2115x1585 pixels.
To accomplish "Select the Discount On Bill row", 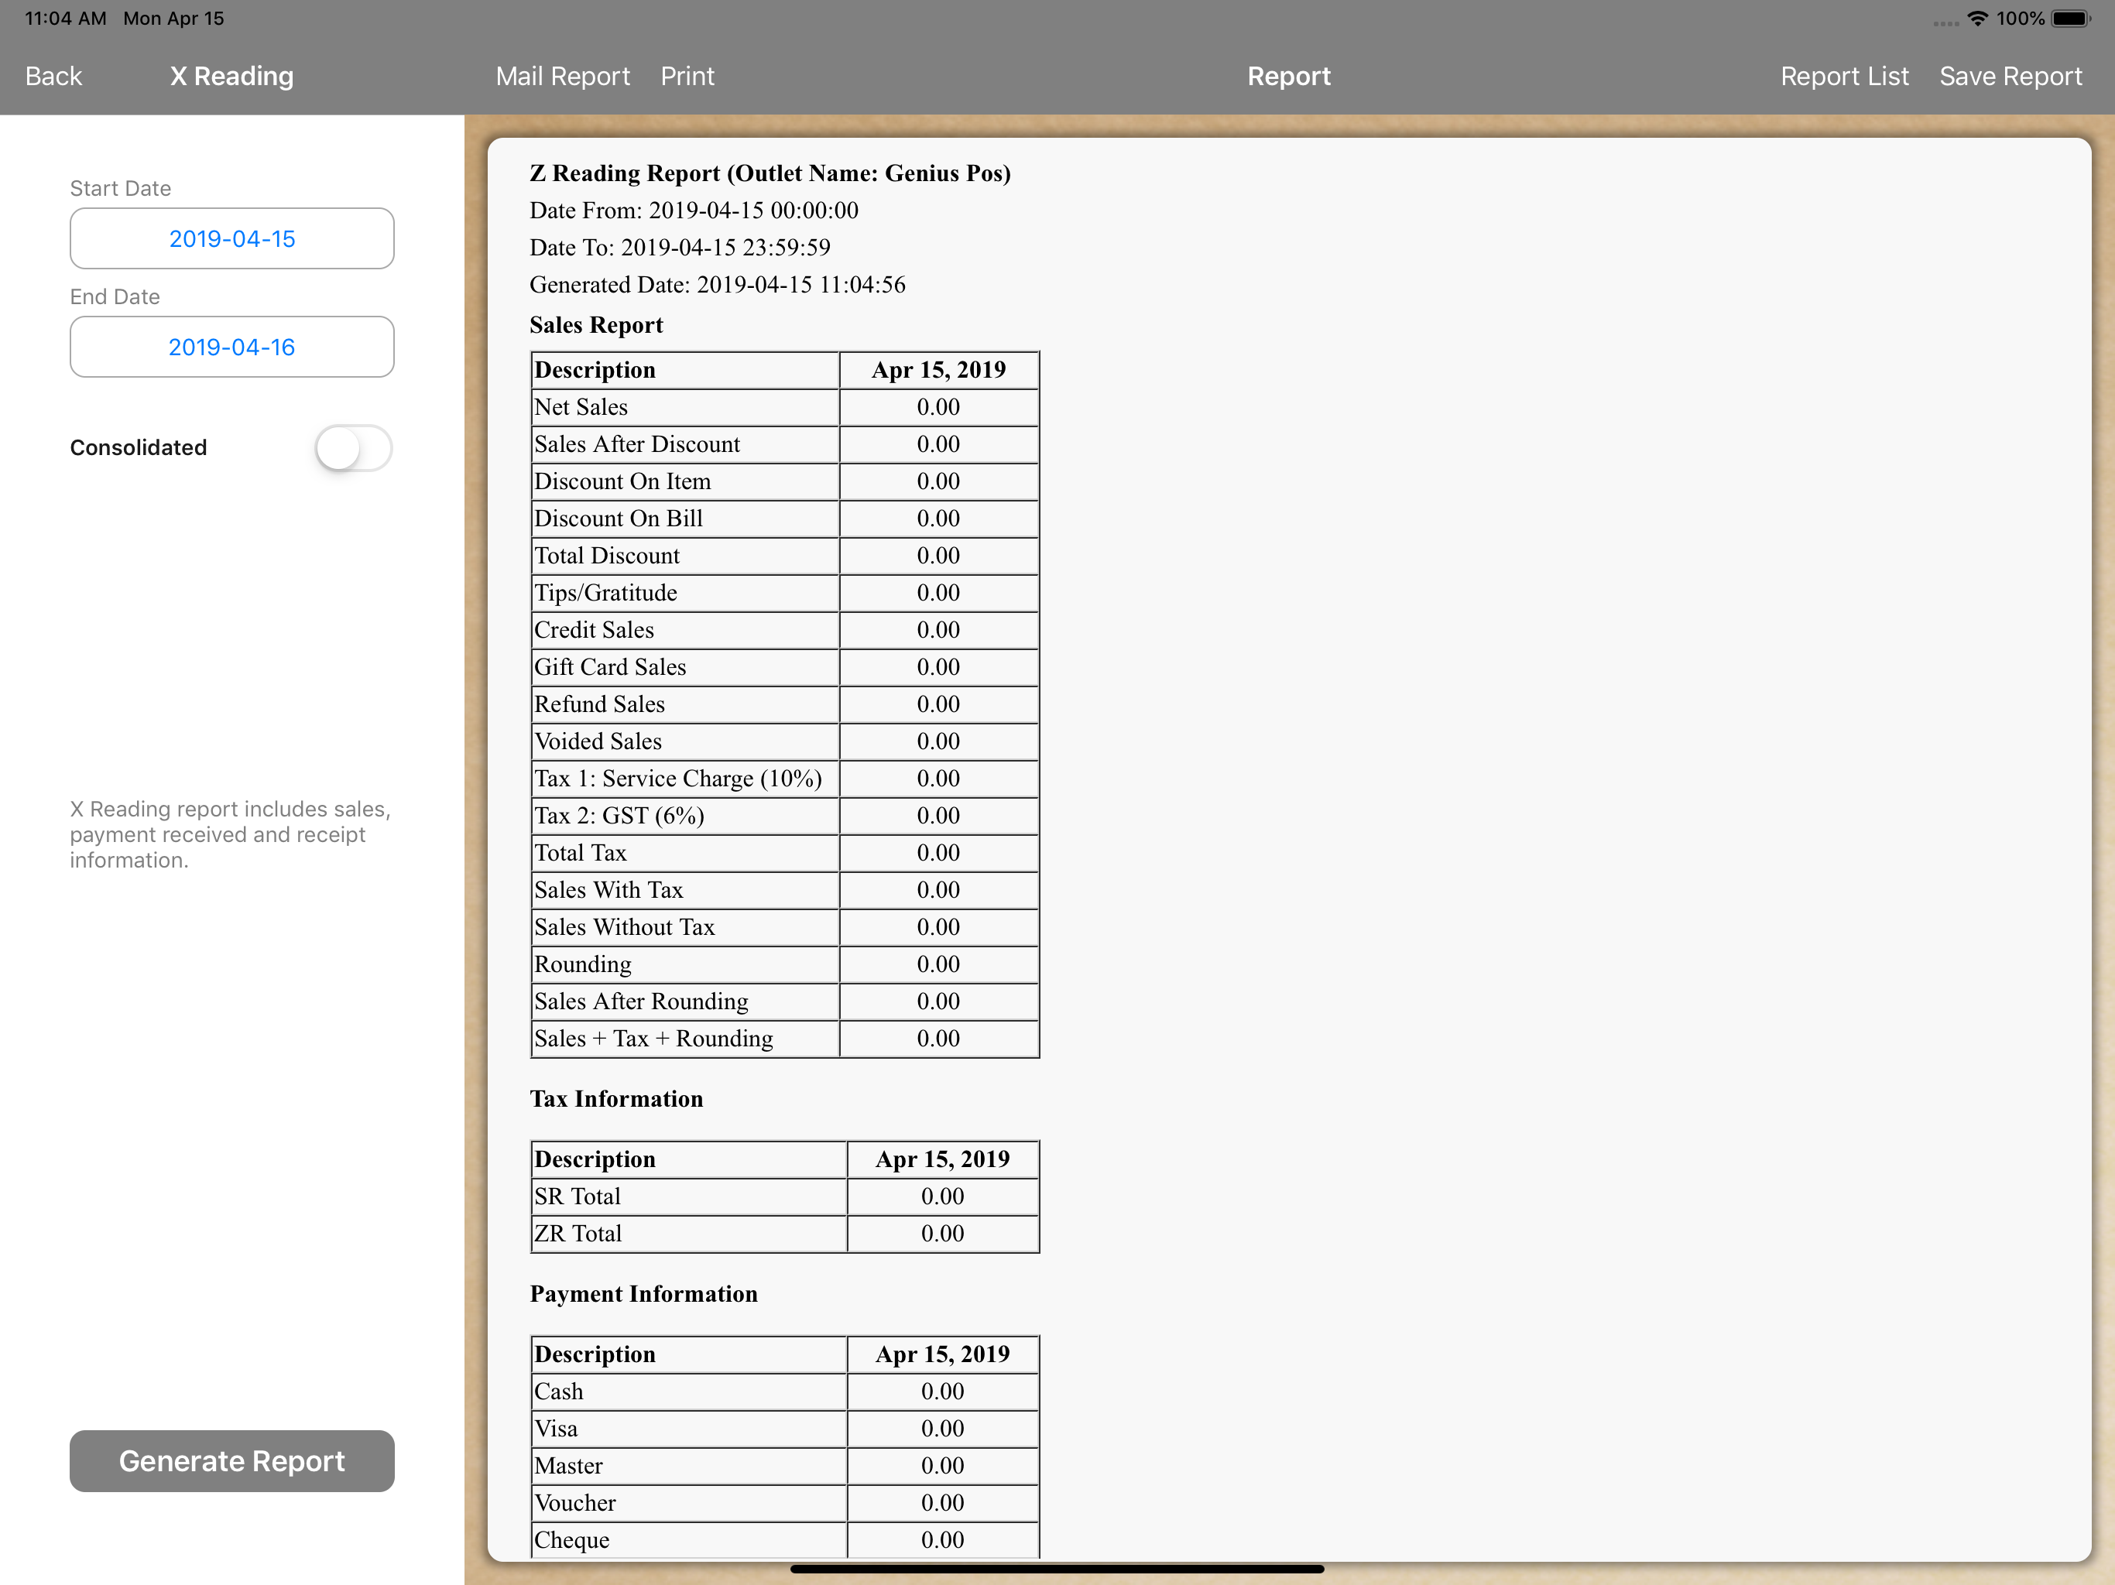I will pyautogui.click(x=785, y=519).
